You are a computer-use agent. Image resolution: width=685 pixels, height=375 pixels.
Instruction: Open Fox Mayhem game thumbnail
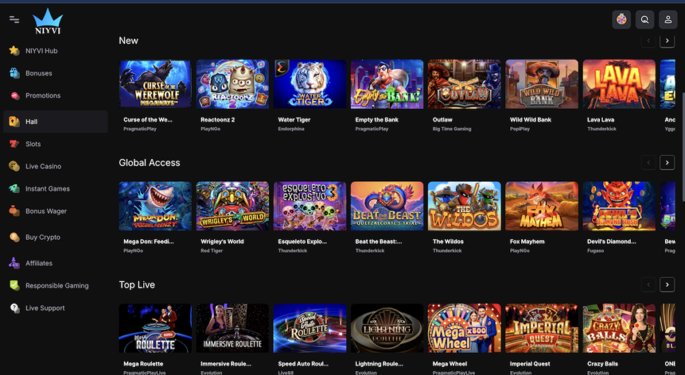click(542, 206)
